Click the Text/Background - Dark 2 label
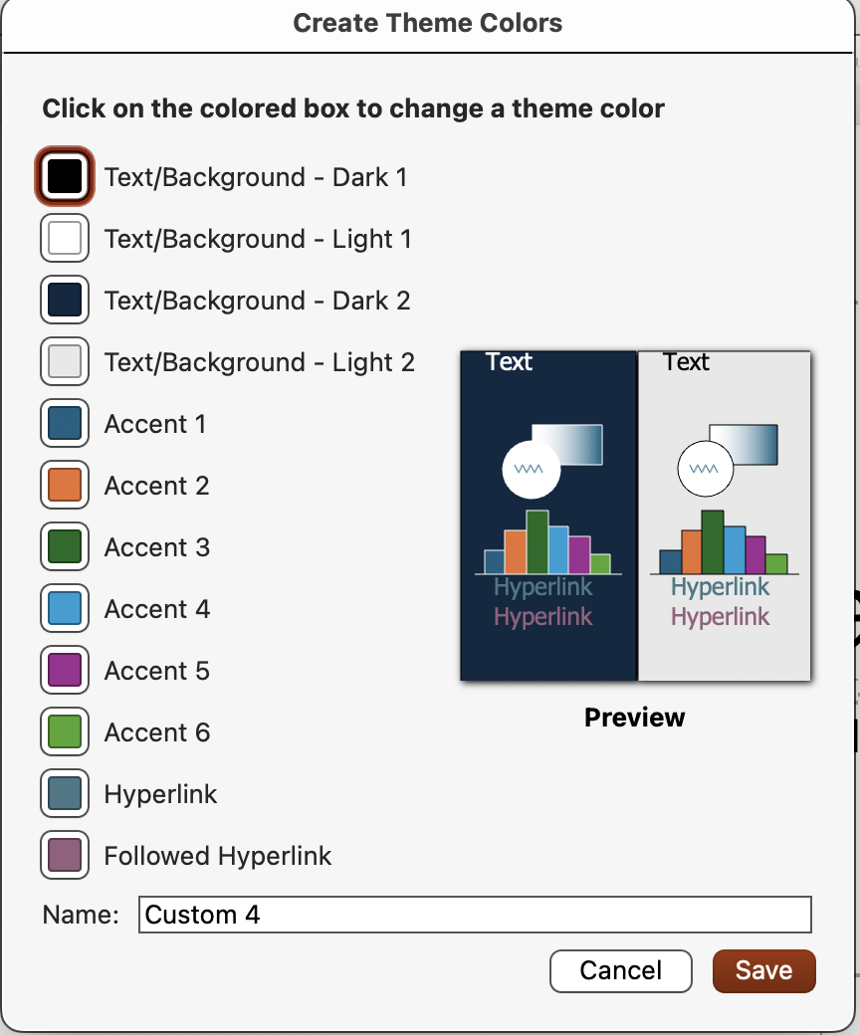This screenshot has height=1035, width=860. [258, 301]
